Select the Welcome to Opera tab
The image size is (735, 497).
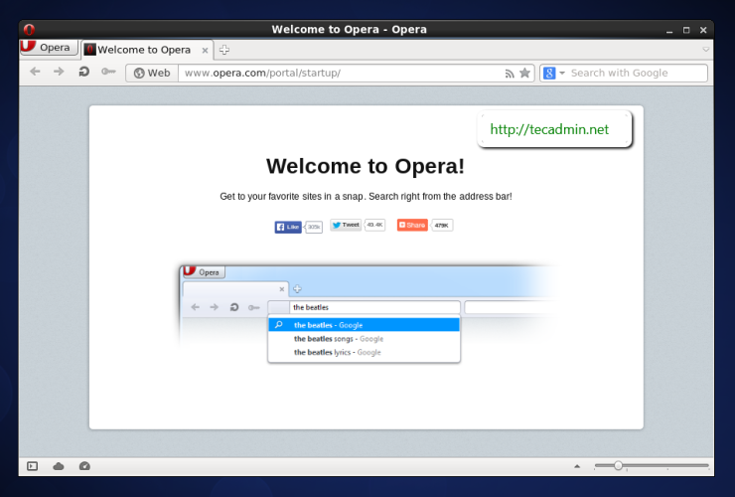pyautogui.click(x=143, y=50)
